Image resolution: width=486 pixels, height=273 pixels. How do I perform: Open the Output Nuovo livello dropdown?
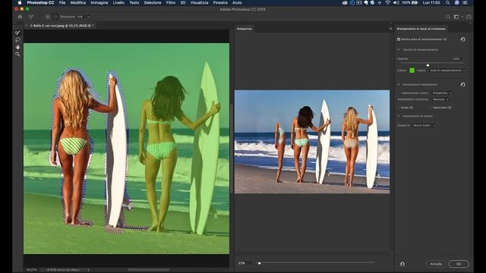(x=424, y=125)
